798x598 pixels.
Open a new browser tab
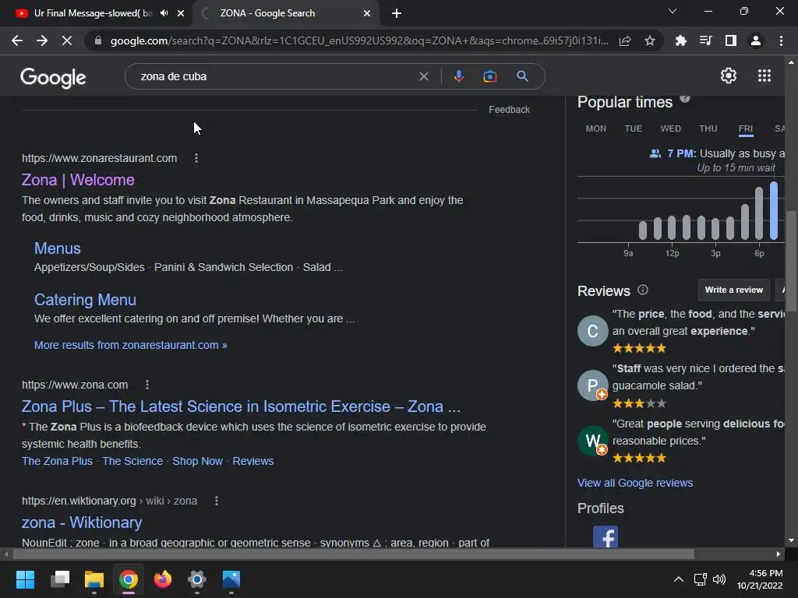(397, 14)
